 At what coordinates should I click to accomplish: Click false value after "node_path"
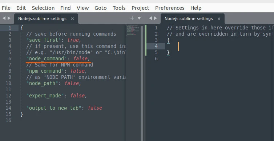pyautogui.click(x=72, y=84)
